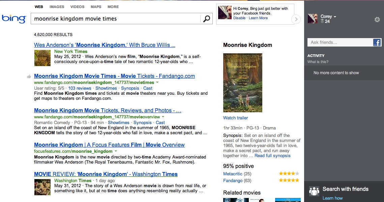This screenshot has width=384, height=202.
Task: Click the 95% positive text
Action: (x=238, y=166)
